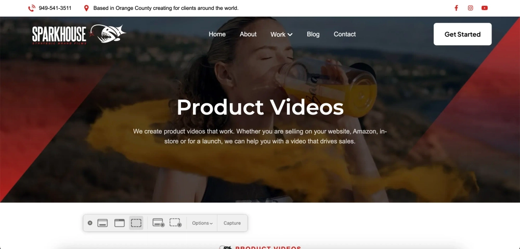Screen dimensions: 520x249
Task: Close the screenshot toolbar
Action: tap(90, 223)
